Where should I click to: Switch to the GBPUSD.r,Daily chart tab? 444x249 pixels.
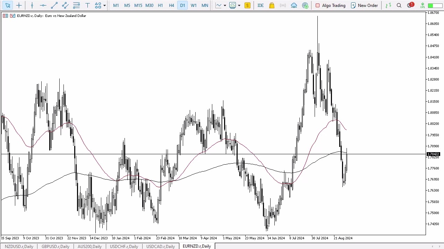pyautogui.click(x=55, y=246)
